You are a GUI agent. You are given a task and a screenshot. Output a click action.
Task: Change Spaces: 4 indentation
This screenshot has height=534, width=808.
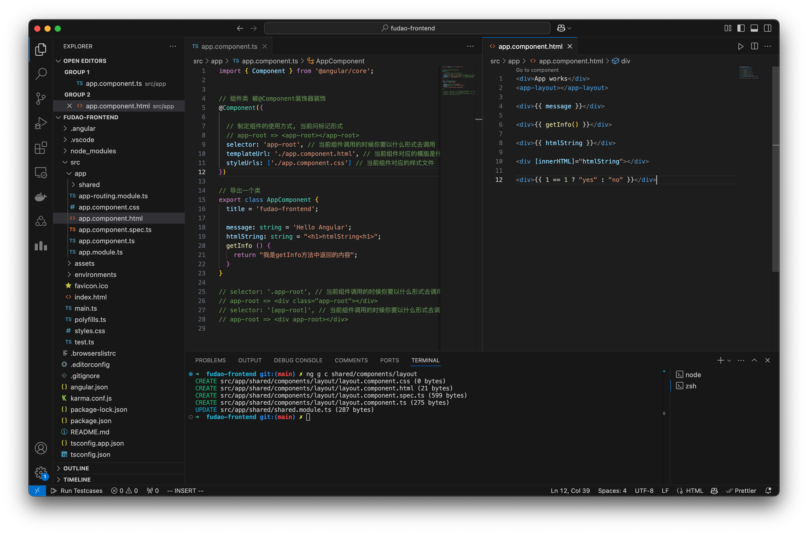click(612, 490)
